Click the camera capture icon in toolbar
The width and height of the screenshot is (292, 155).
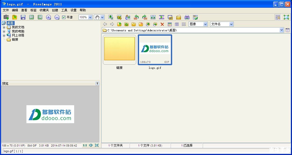point(6,17)
